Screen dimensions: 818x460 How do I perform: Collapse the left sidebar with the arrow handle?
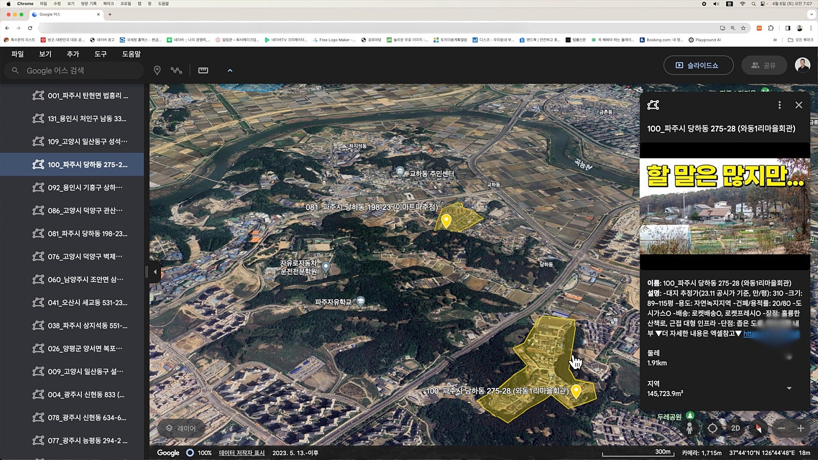[155, 271]
